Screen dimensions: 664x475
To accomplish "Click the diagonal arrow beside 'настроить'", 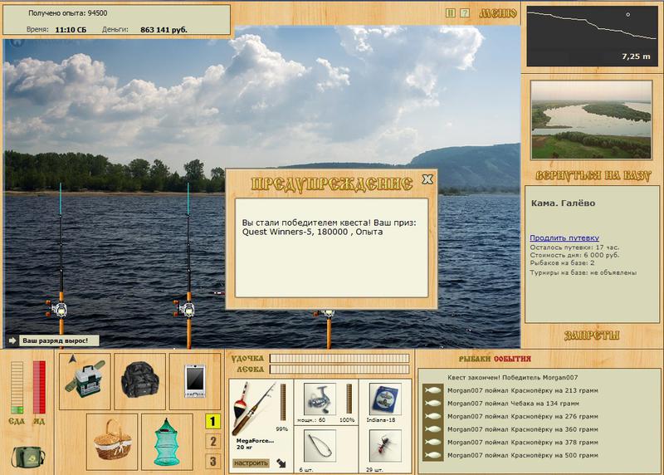I will (x=281, y=463).
